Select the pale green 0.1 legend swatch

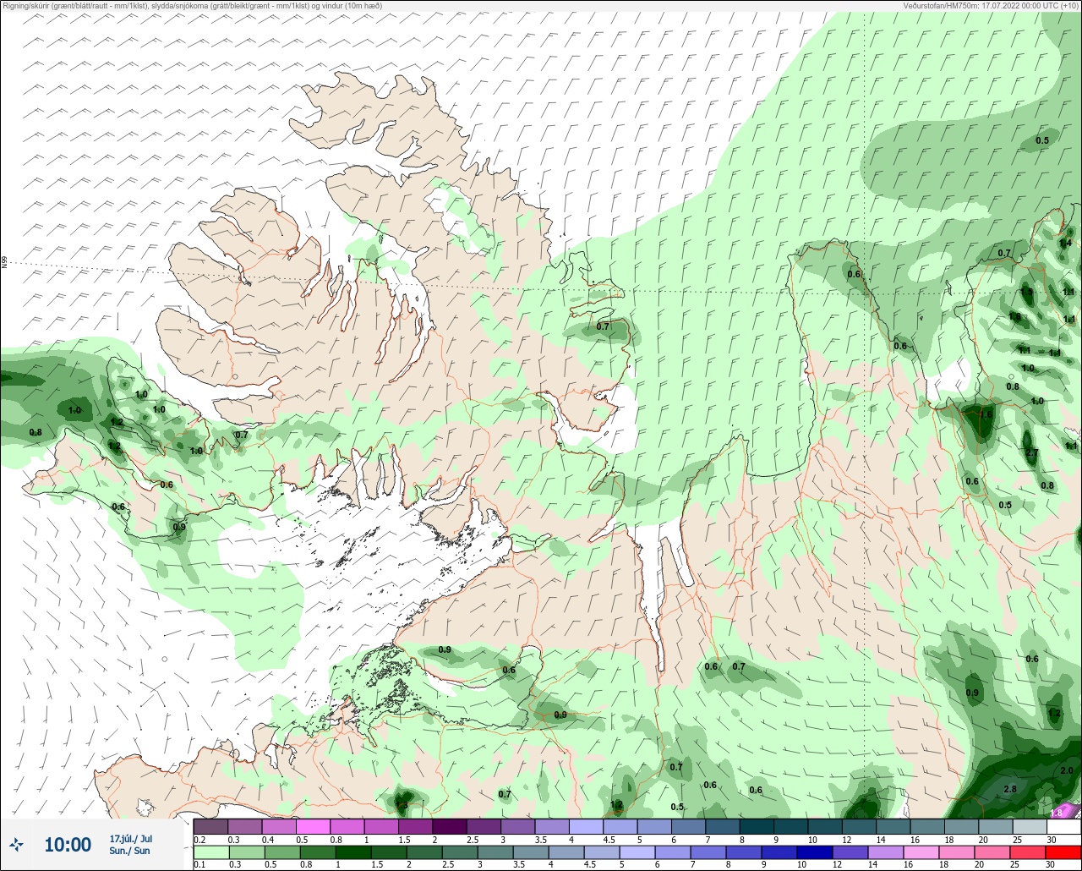click(210, 852)
